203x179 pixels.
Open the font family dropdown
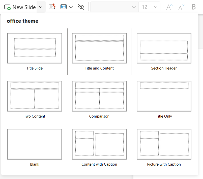pyautogui.click(x=134, y=7)
